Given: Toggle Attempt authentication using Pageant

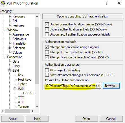Looking at the screenshot, I should [47, 47].
